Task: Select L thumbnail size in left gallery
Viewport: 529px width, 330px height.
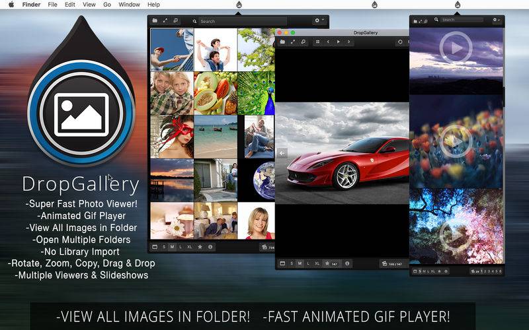Action: tap(181, 247)
